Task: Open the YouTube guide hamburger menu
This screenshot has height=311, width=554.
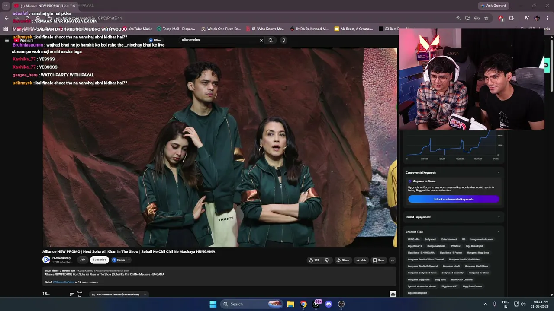Action: (x=6, y=40)
